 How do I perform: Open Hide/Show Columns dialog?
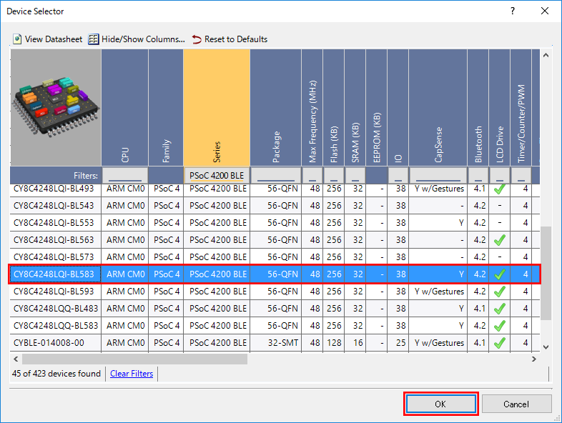(143, 39)
